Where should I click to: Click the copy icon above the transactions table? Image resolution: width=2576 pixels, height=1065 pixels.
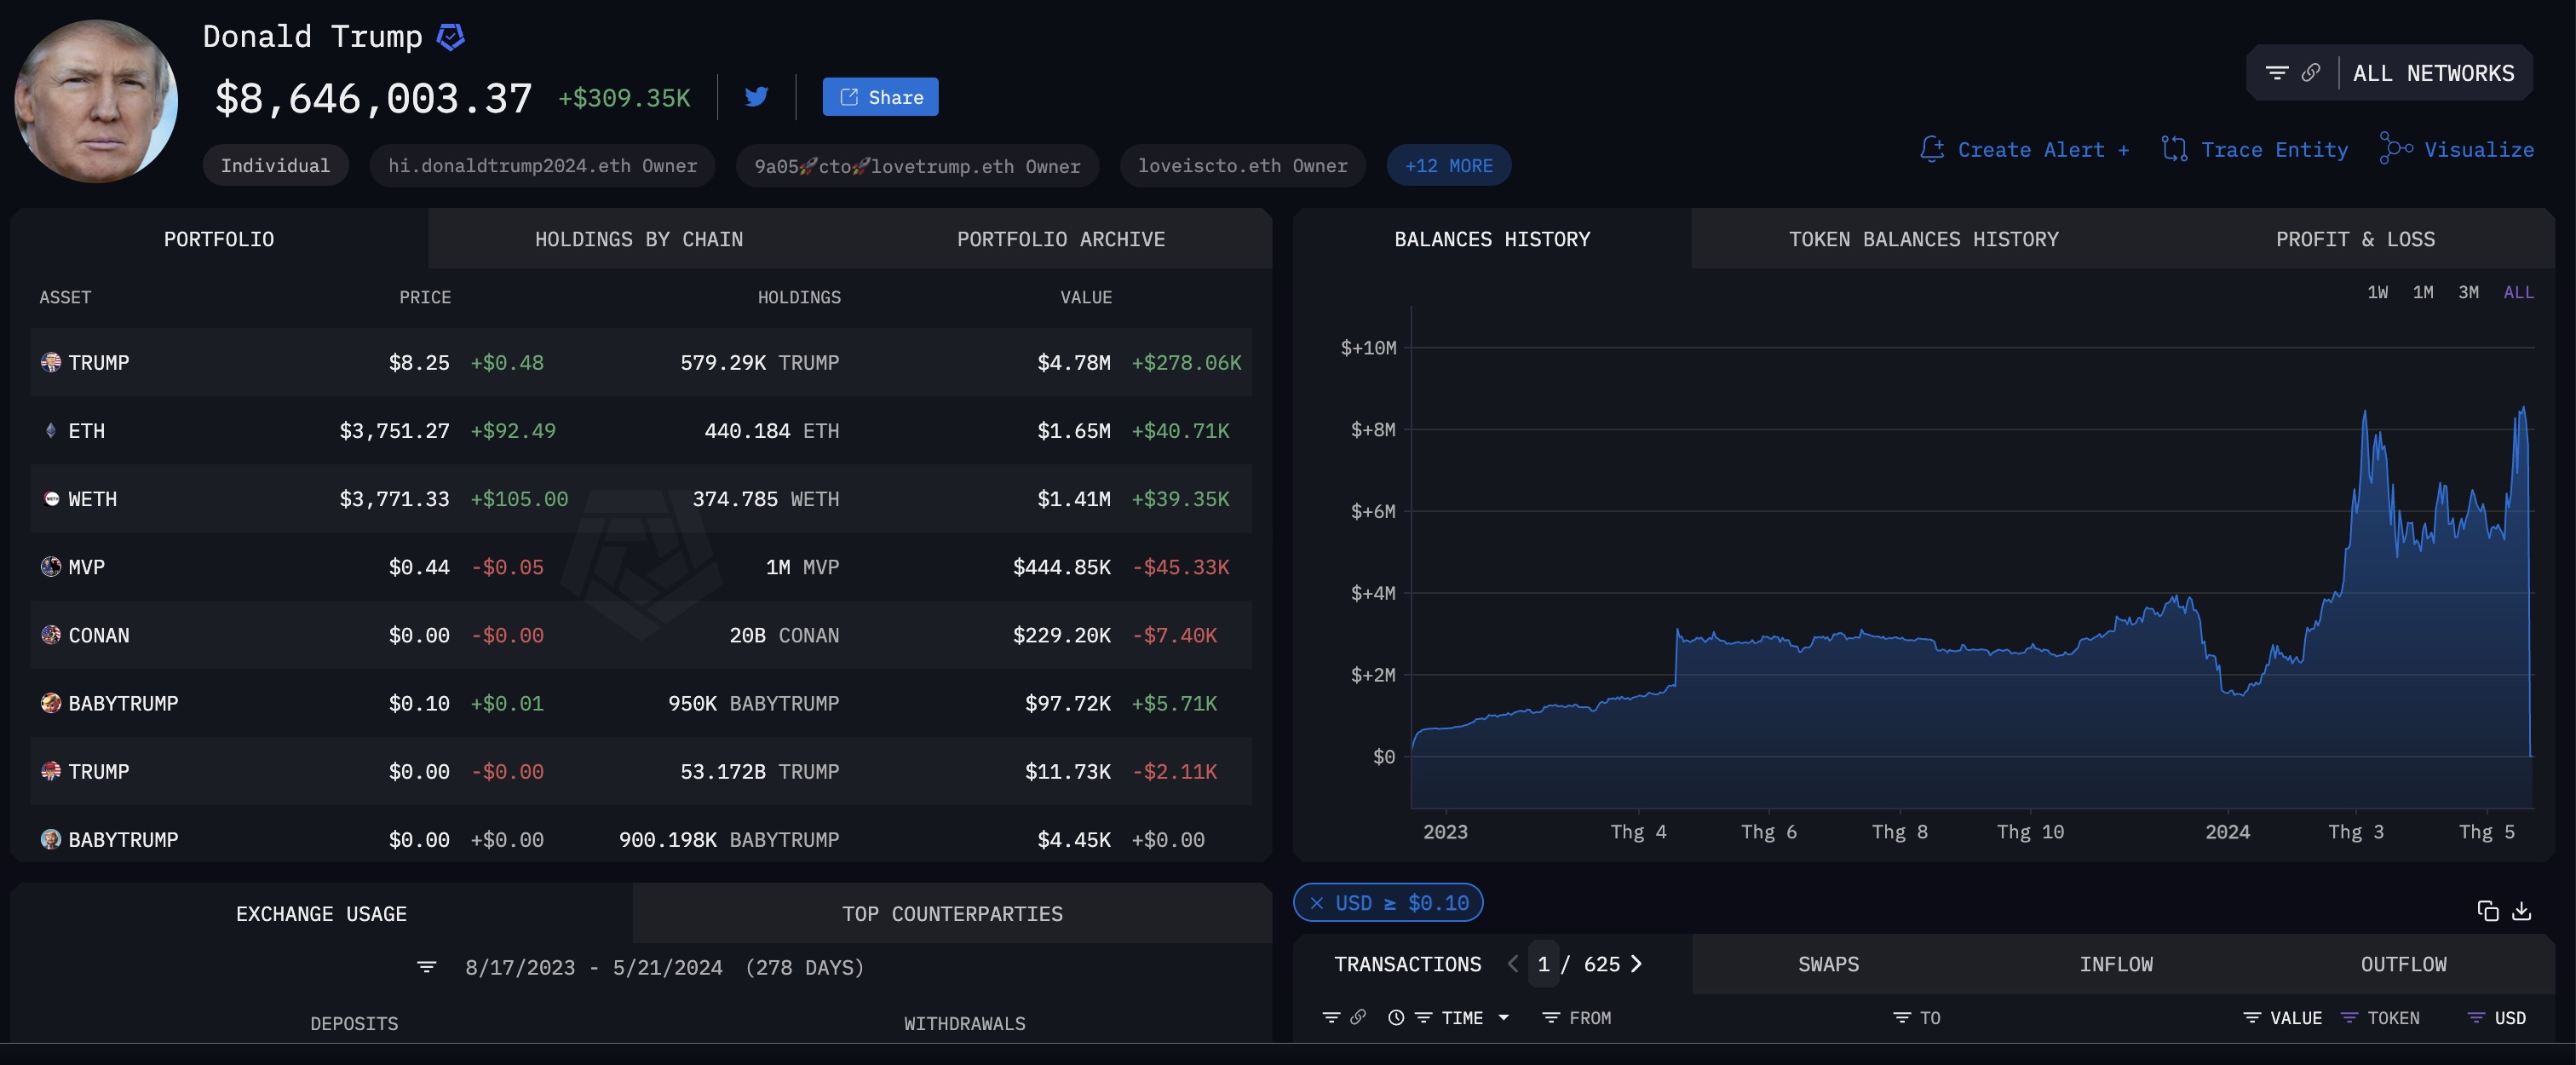pos(2488,910)
